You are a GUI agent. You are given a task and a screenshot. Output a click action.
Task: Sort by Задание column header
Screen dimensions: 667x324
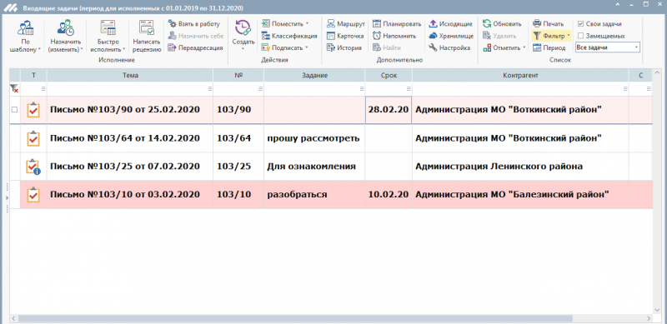point(314,75)
